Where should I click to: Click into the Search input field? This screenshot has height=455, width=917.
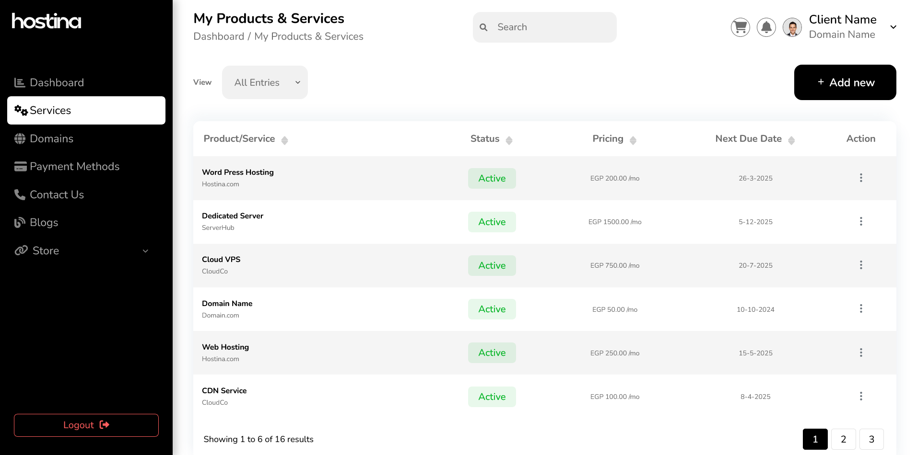(552, 27)
